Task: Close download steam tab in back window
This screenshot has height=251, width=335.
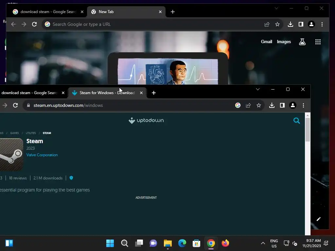Action: coord(82,12)
